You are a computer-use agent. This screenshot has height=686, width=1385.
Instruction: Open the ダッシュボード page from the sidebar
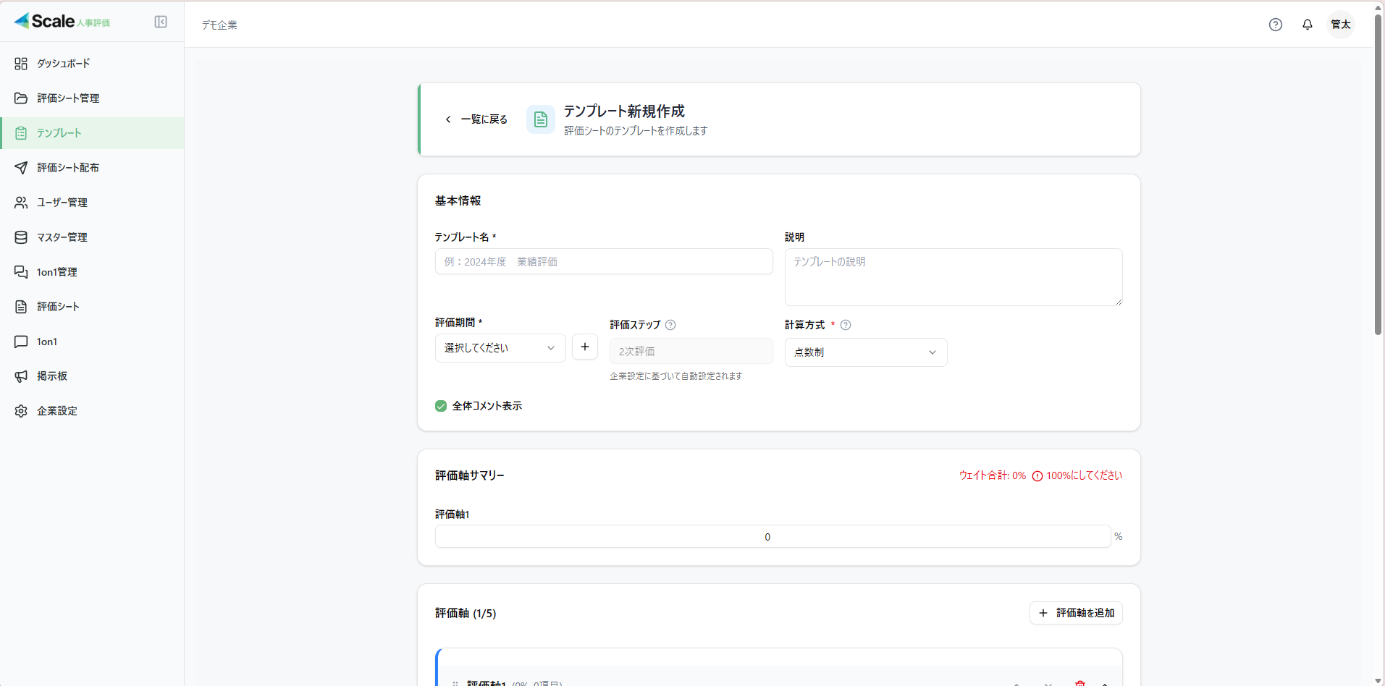click(x=62, y=63)
